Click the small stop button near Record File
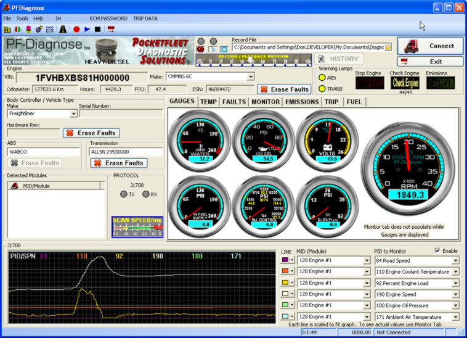The height and width of the screenshot is (338, 467). coord(224,49)
